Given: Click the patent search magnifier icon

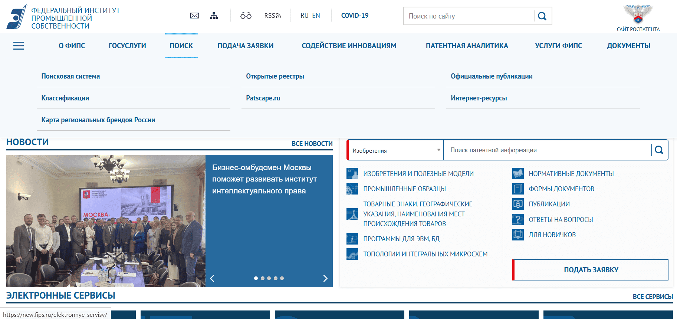Looking at the screenshot, I should 659,150.
